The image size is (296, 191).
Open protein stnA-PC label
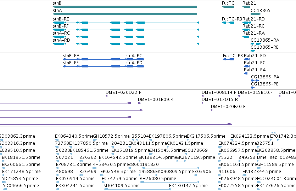pos(134,56)
